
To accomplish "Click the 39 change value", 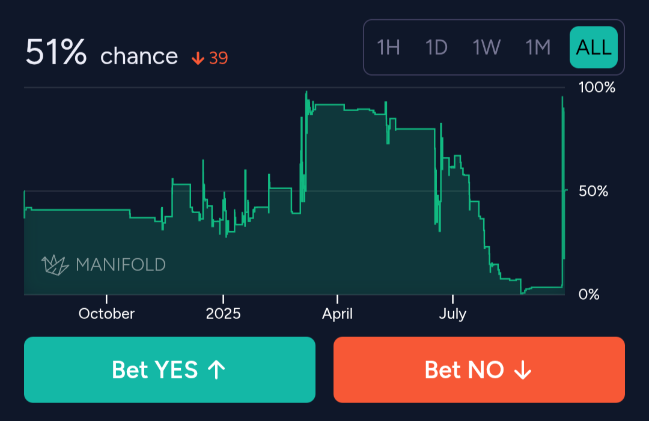I will (x=219, y=58).
